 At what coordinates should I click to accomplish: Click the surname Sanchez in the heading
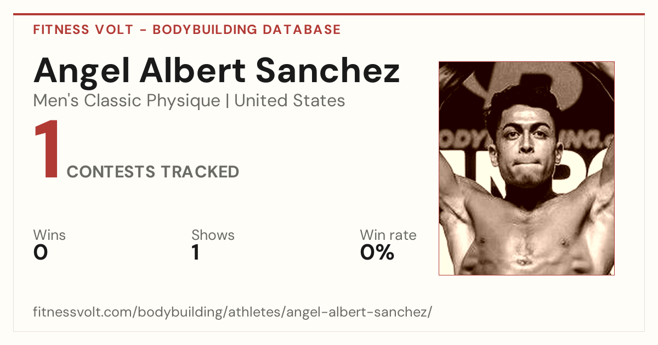click(328, 70)
